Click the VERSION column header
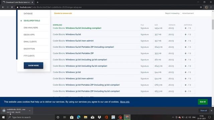Screen dimensions: 214x120 click(172, 25)
